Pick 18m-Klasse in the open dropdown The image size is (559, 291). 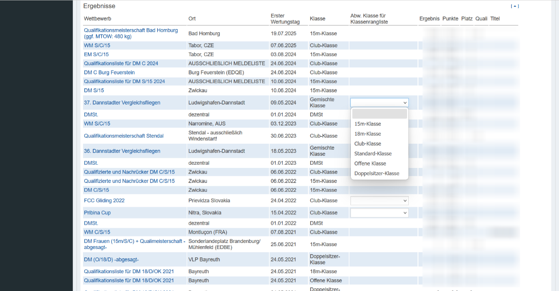(367, 134)
